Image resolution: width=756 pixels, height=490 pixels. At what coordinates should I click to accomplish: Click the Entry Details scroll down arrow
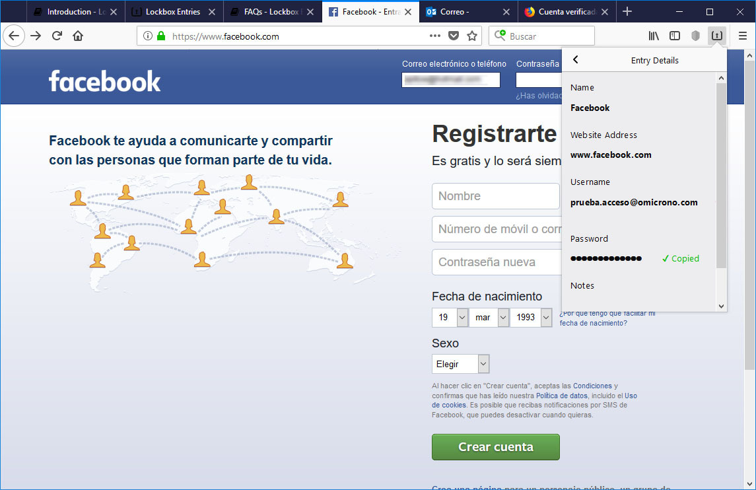pos(721,306)
